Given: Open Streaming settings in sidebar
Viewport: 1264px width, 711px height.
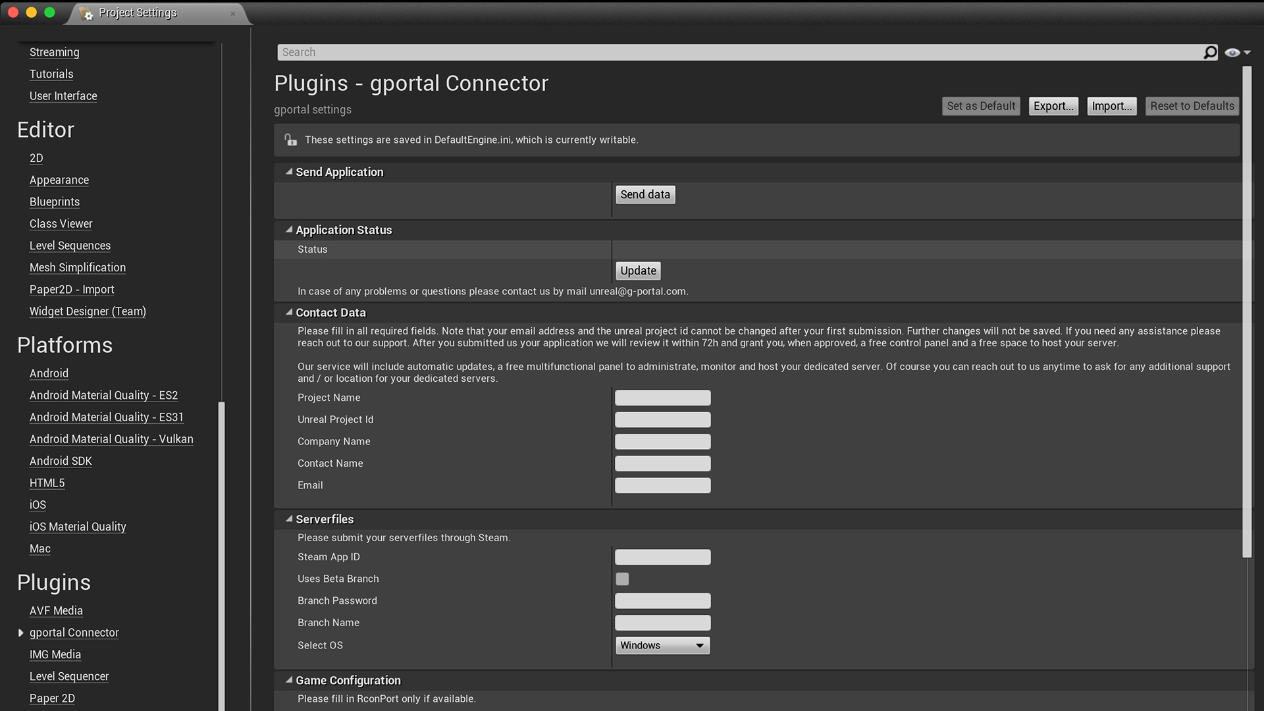Looking at the screenshot, I should click(x=54, y=52).
